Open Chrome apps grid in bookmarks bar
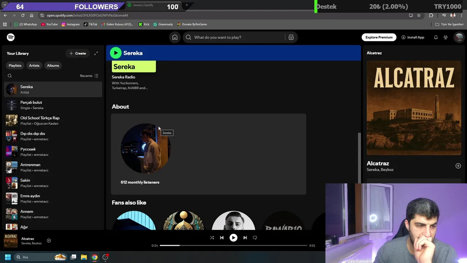 5,24
